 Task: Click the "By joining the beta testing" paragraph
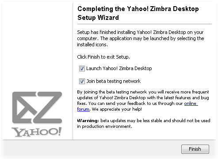(143, 100)
